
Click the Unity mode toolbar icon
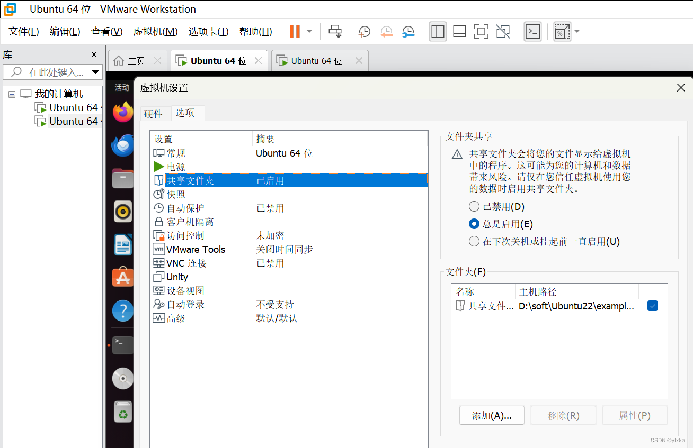(x=503, y=31)
